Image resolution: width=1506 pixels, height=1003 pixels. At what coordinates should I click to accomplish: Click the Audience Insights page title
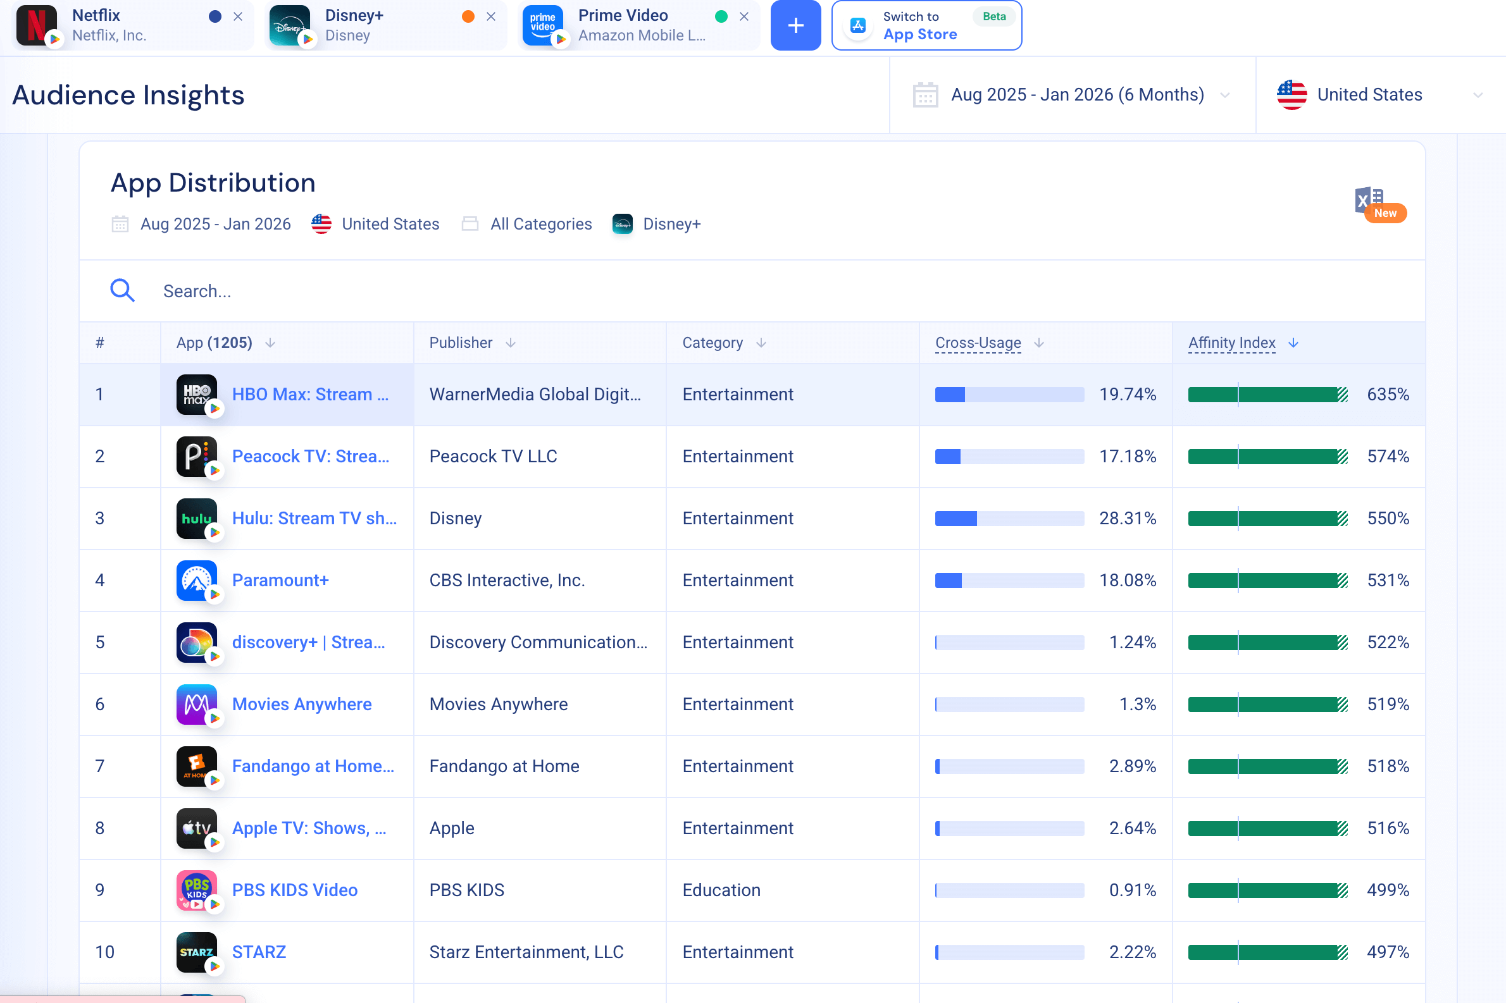pyautogui.click(x=128, y=95)
